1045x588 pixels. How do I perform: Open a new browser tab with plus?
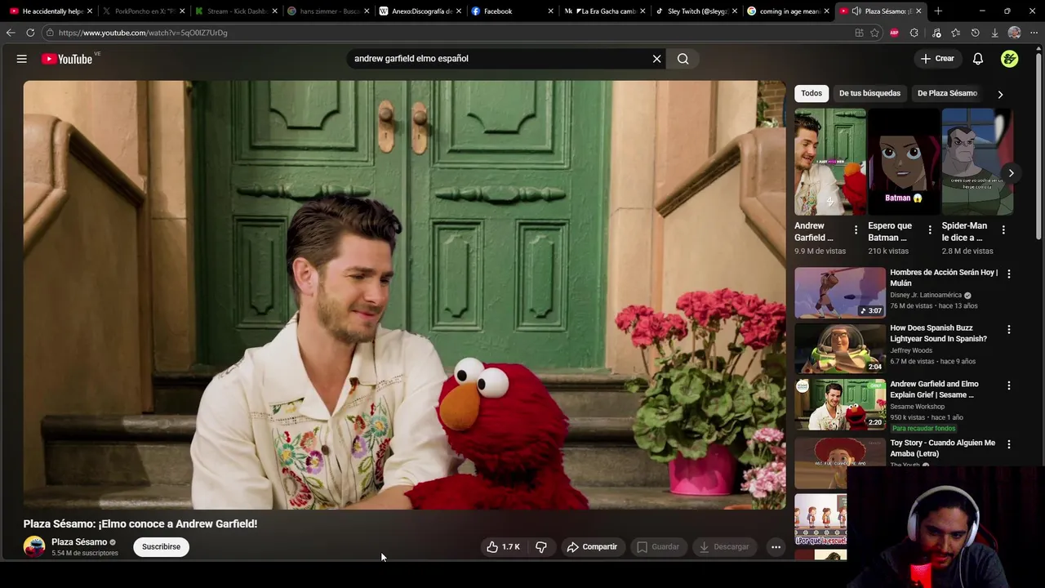coord(938,11)
